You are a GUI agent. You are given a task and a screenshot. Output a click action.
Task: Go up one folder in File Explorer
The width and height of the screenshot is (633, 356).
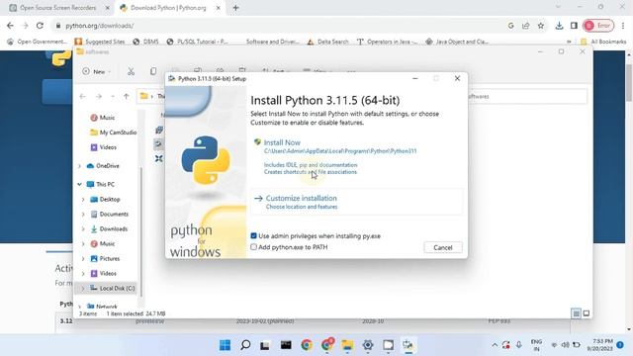point(127,96)
